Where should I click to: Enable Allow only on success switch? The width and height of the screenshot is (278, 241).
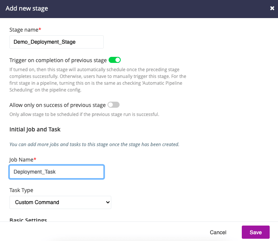114,105
